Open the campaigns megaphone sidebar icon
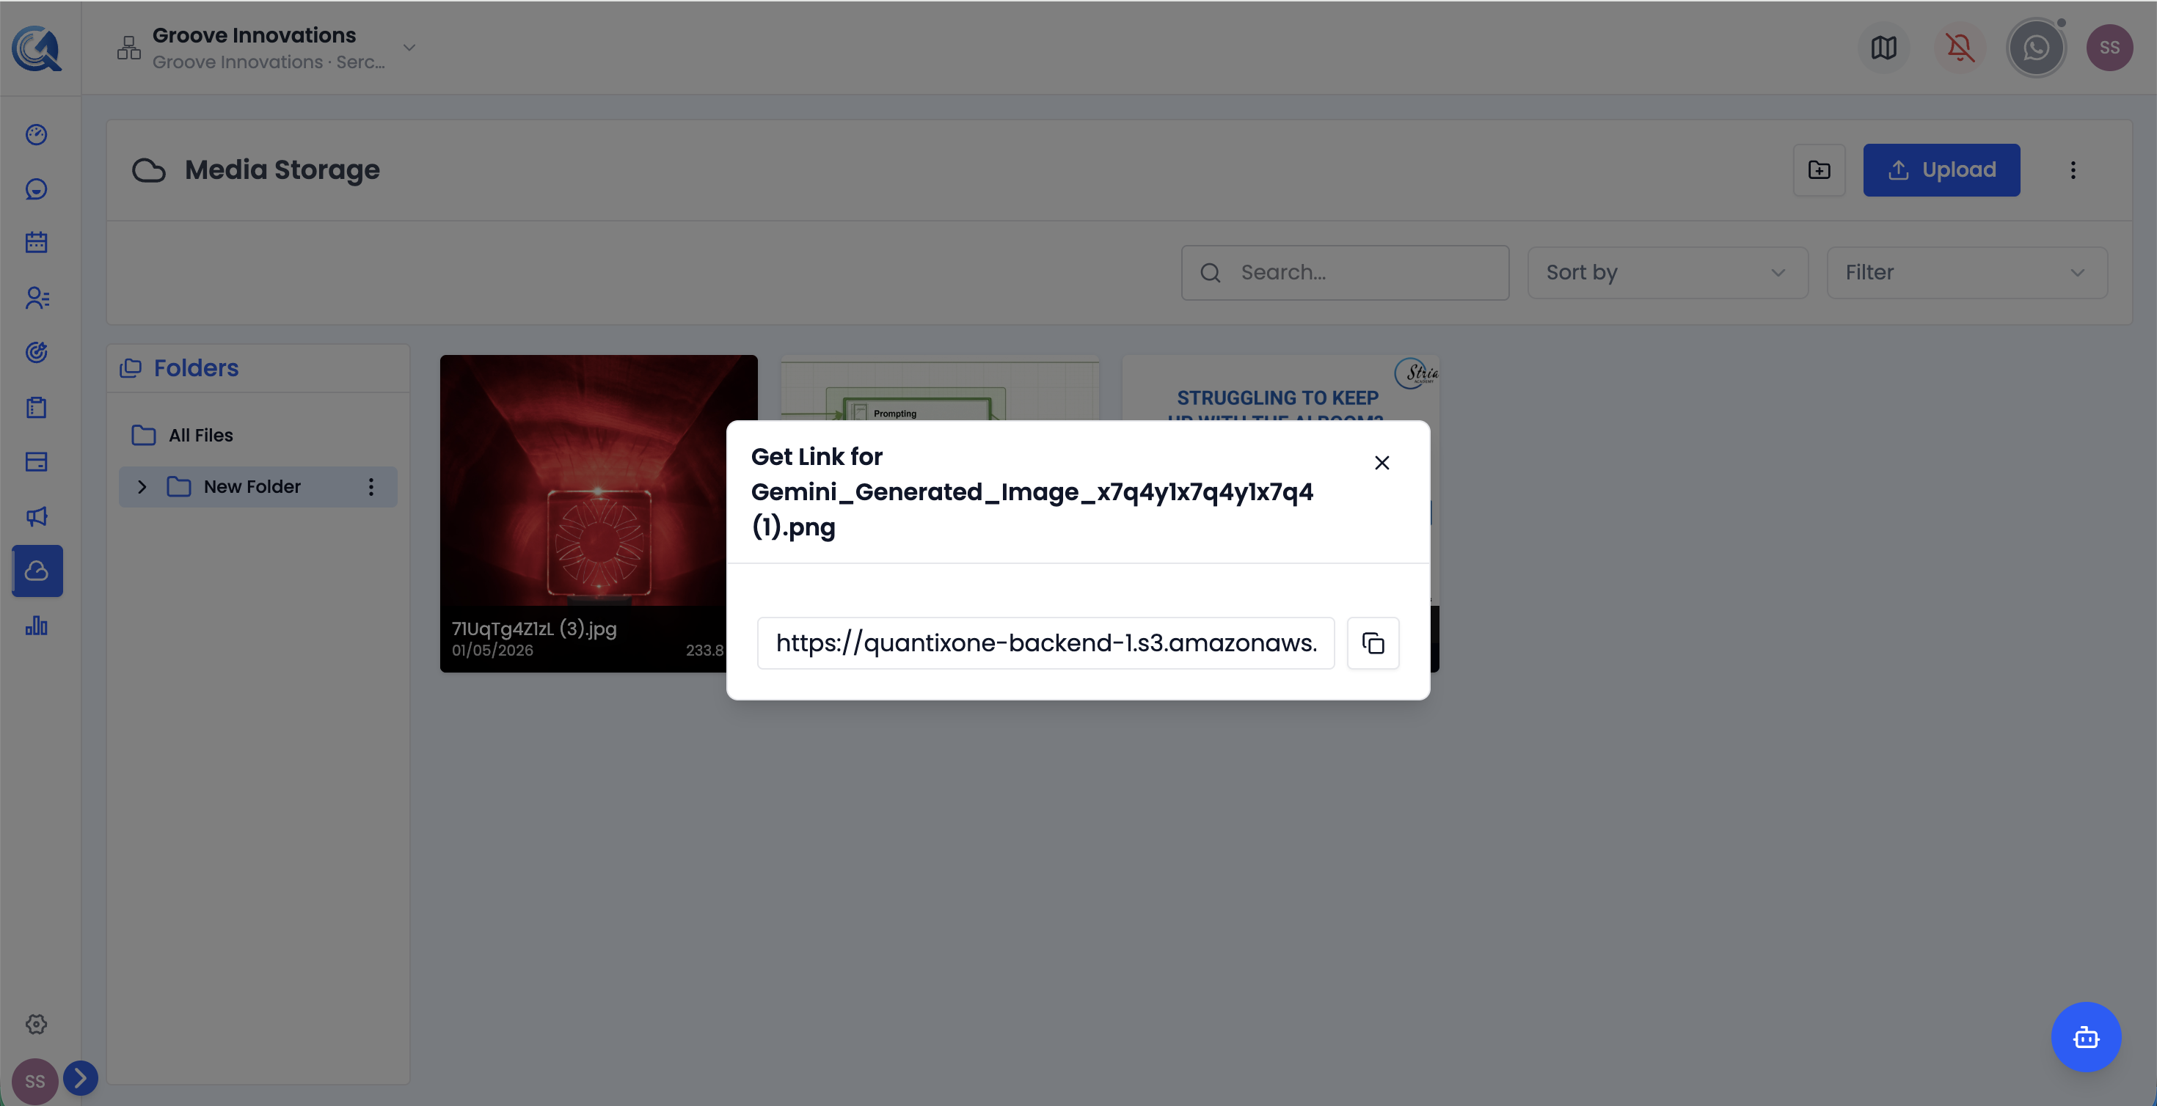 pos(36,516)
